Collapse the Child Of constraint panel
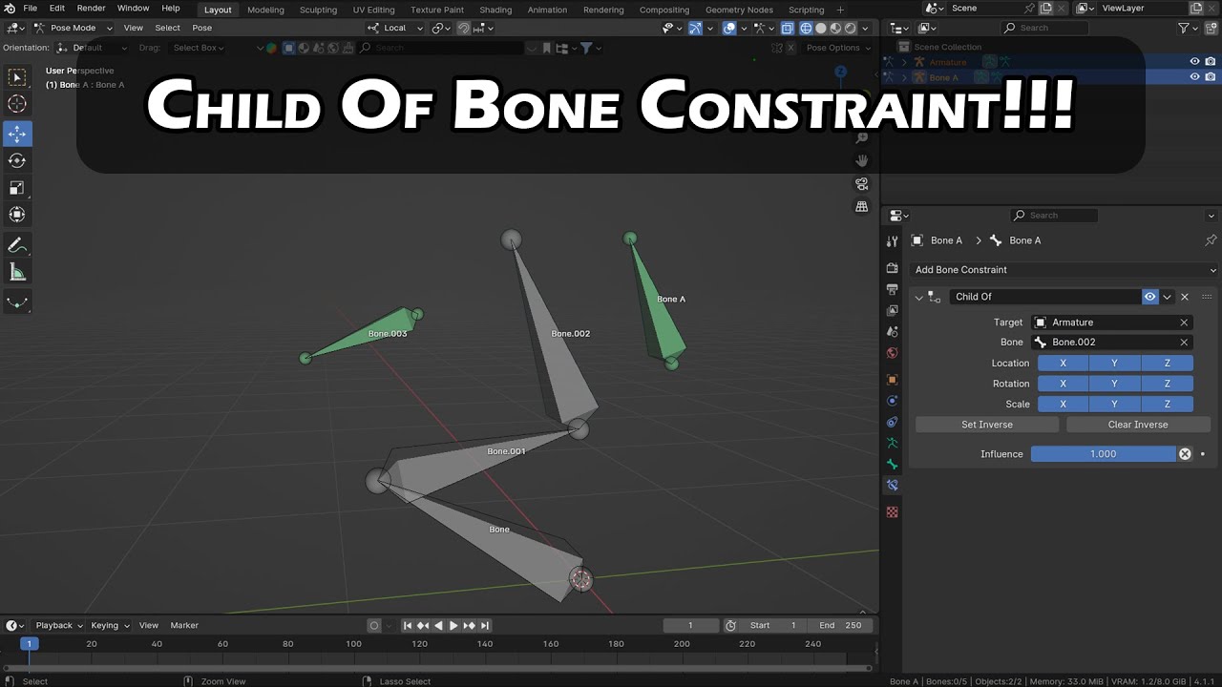The height and width of the screenshot is (687, 1222). pyautogui.click(x=919, y=297)
